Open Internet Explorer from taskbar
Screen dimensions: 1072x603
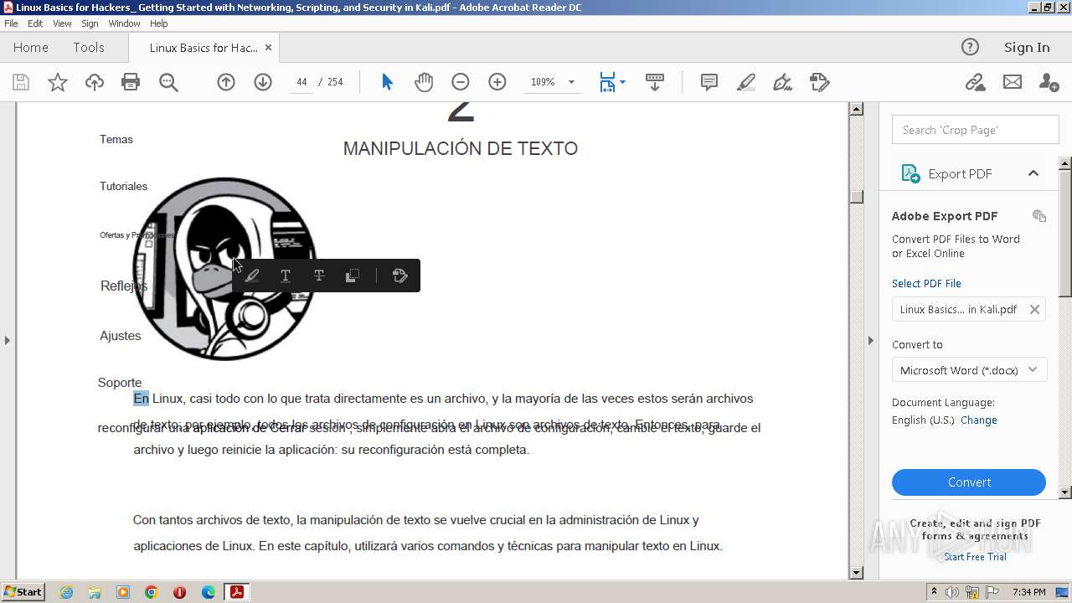[x=66, y=592]
